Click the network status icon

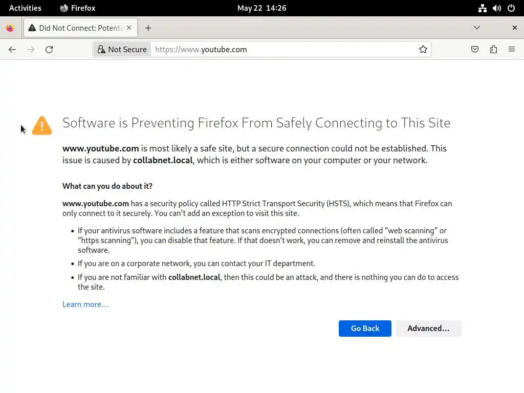coord(482,8)
